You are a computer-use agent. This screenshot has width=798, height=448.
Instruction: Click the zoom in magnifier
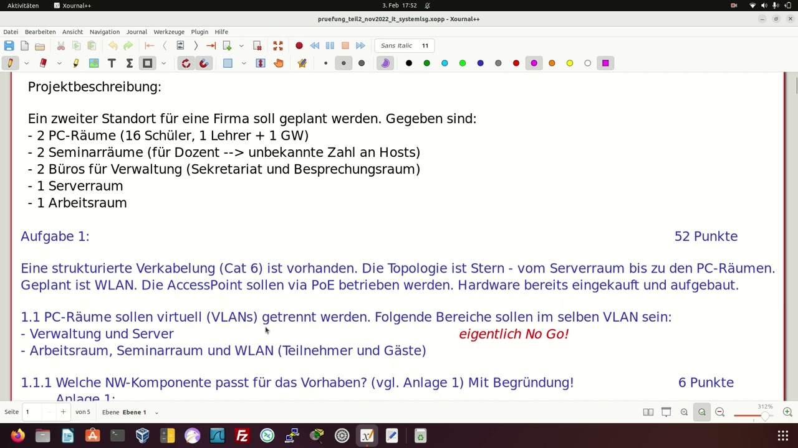787,412
